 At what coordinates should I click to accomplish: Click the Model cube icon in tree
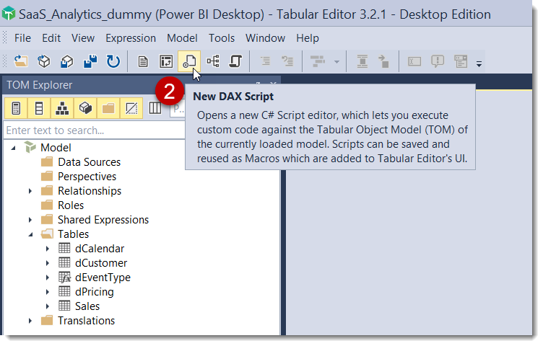(30, 147)
